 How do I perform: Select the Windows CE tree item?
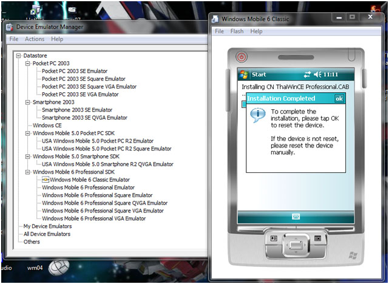pos(47,126)
